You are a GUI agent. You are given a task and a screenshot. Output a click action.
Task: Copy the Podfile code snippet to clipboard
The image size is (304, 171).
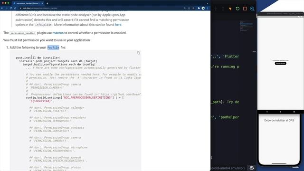click(138, 53)
